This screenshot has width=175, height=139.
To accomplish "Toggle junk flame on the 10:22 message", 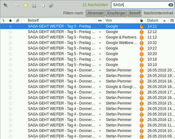I will pyautogui.click(x=142, y=48).
